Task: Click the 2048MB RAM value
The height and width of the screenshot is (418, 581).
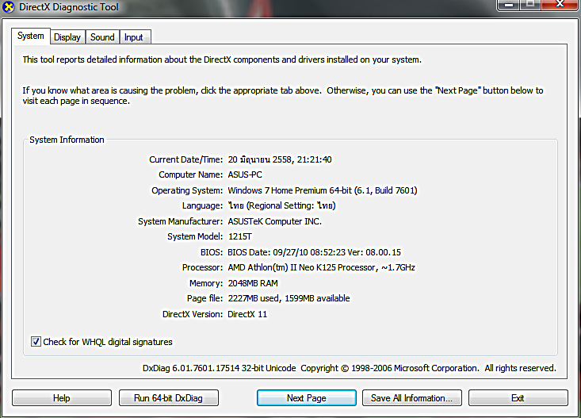Action: 253,283
